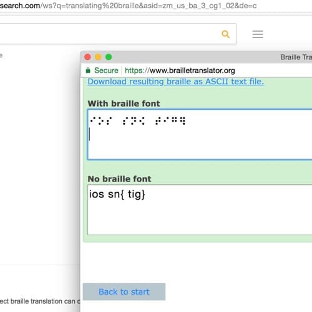Click the green padlock Secure icon

pos(88,71)
